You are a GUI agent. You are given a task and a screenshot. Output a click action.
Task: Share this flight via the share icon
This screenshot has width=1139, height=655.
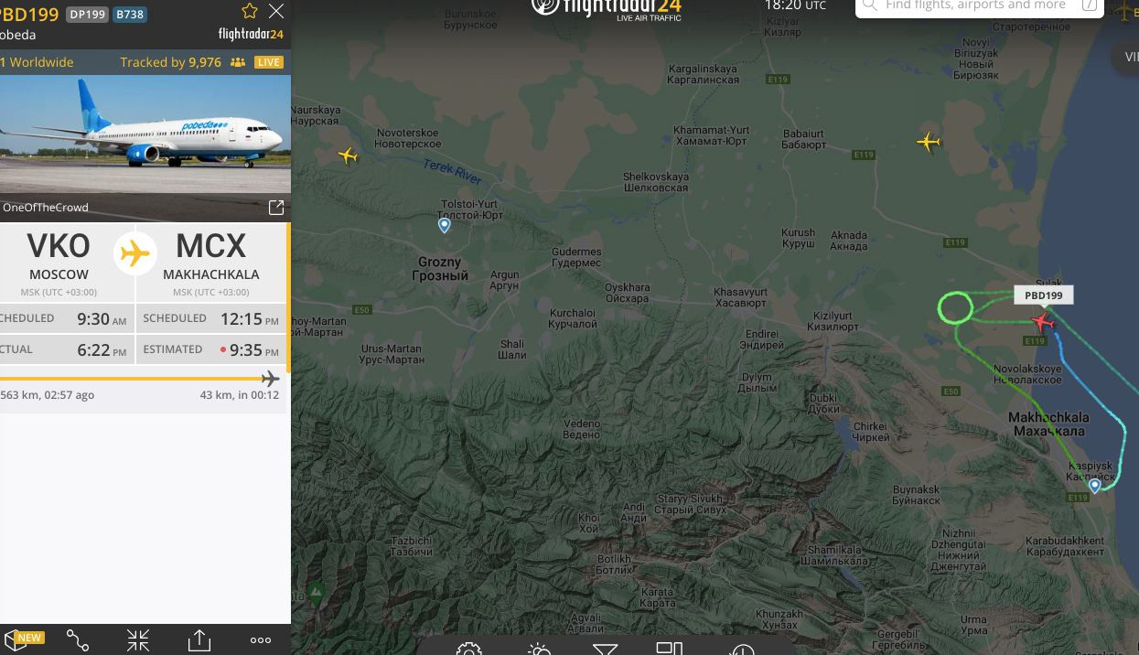199,640
